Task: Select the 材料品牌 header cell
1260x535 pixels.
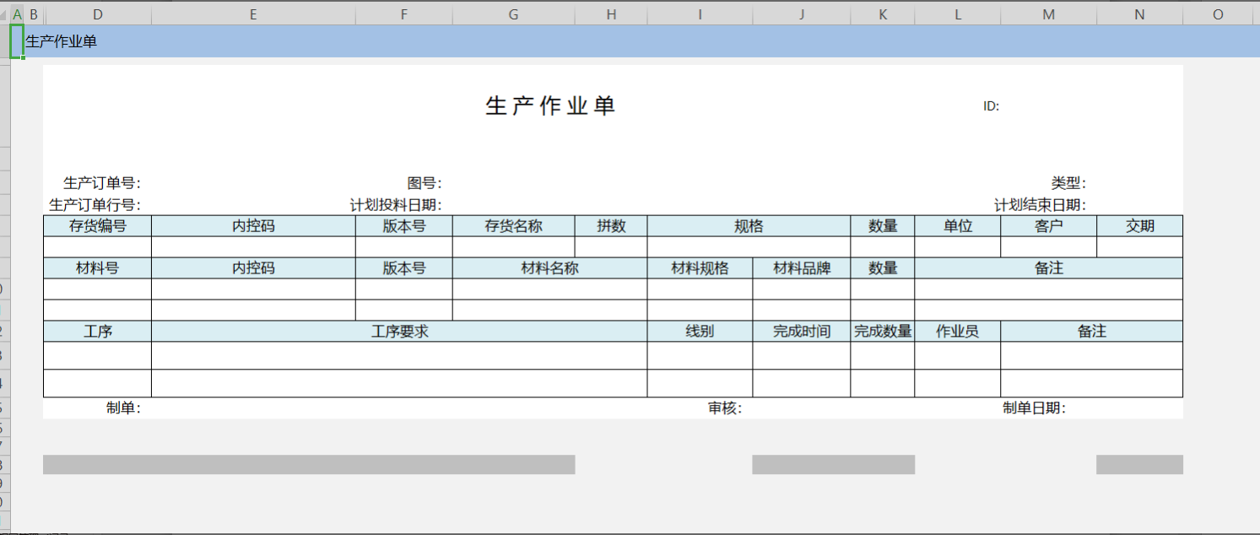Action: (801, 268)
